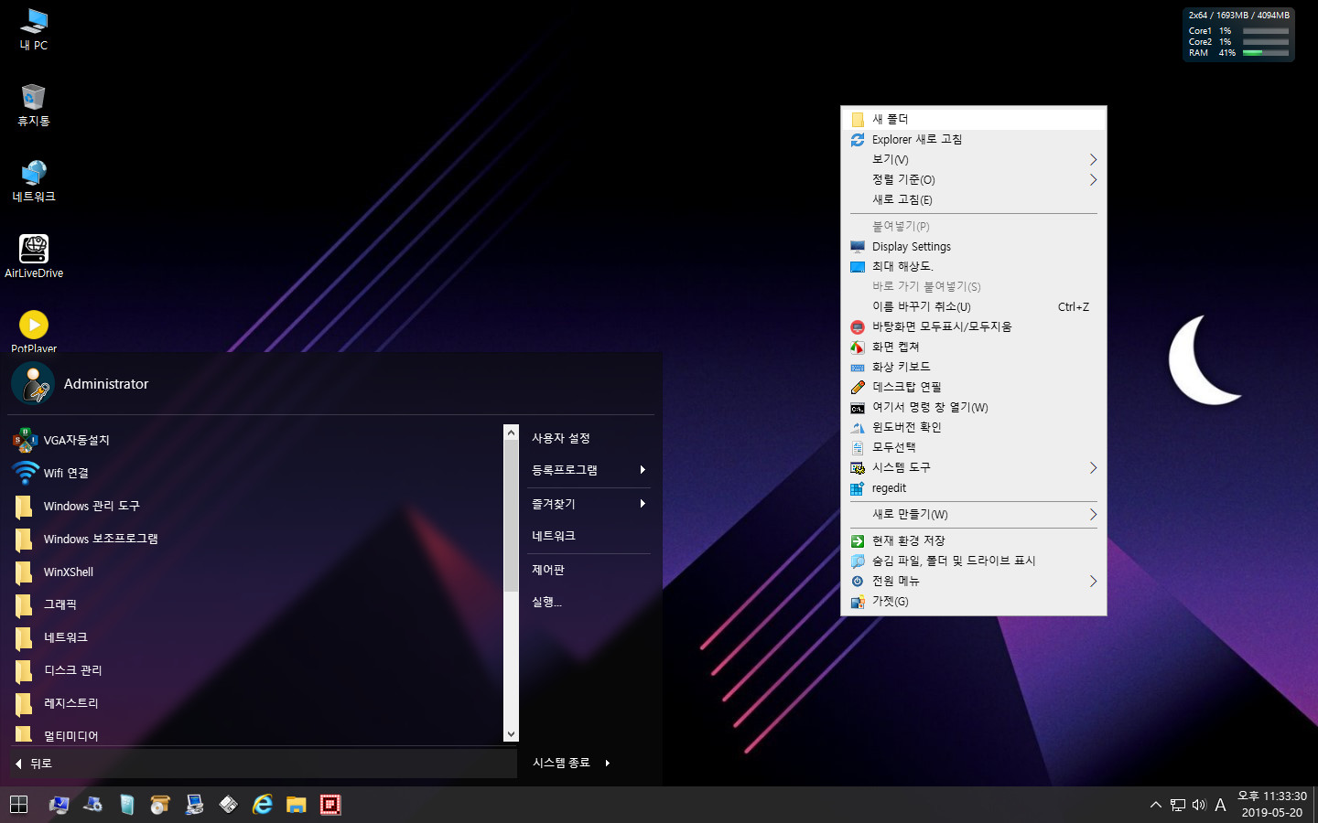1318x823 pixels.
Task: Click the monitor with checkmark taskbar icon
Action: (59, 805)
